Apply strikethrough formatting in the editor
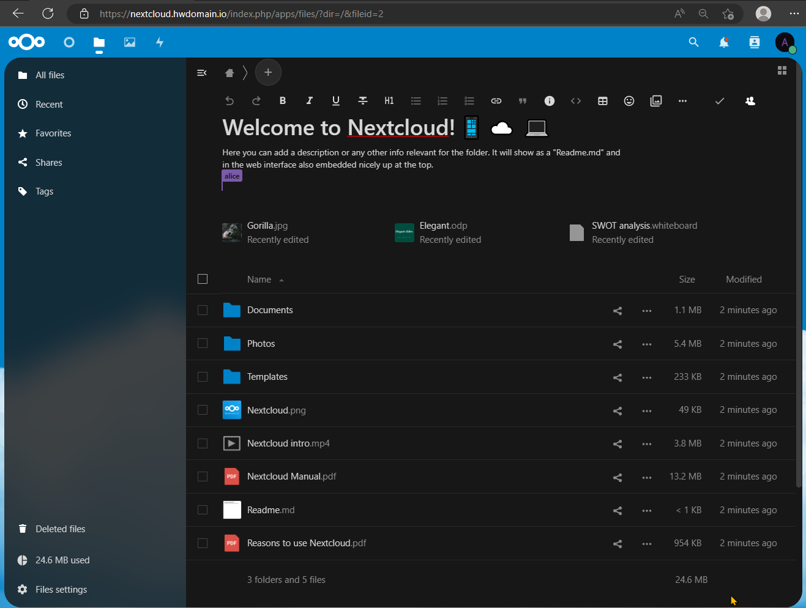Image resolution: width=806 pixels, height=608 pixels. point(362,101)
